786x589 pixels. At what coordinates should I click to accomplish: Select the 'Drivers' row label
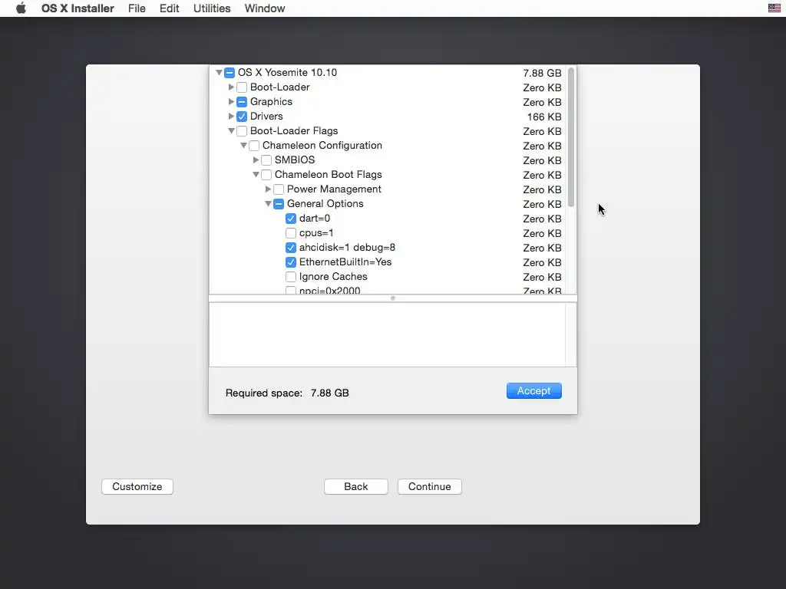[x=266, y=117]
